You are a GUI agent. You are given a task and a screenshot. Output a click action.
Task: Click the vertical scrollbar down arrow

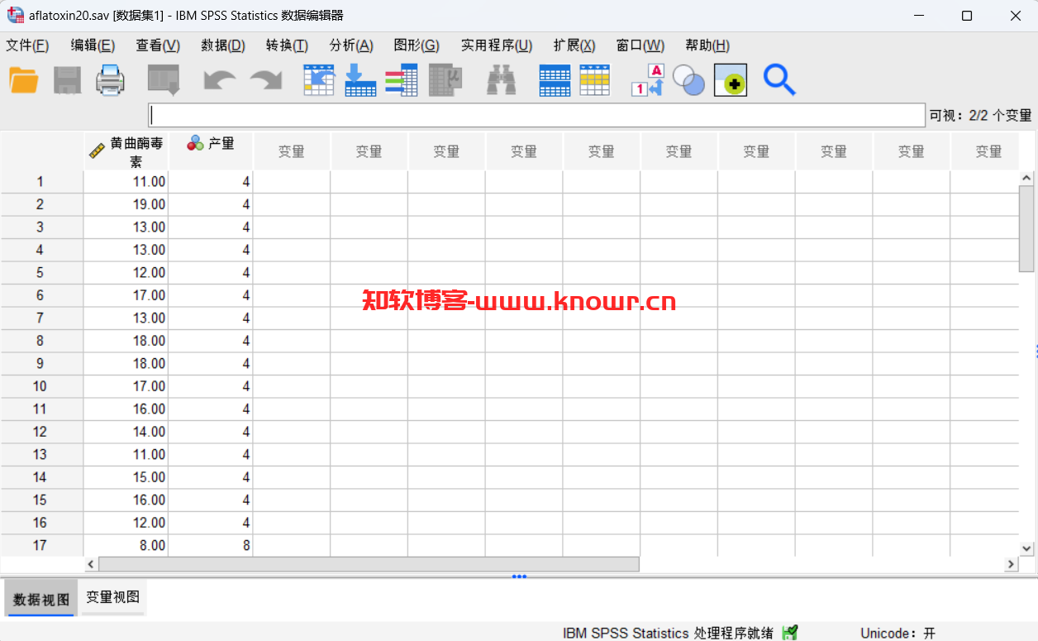pyautogui.click(x=1027, y=548)
